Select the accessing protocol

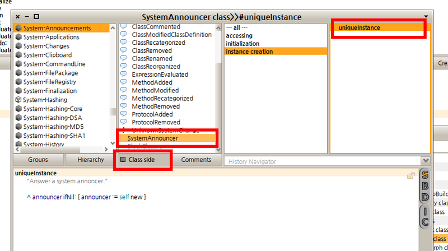click(x=239, y=36)
